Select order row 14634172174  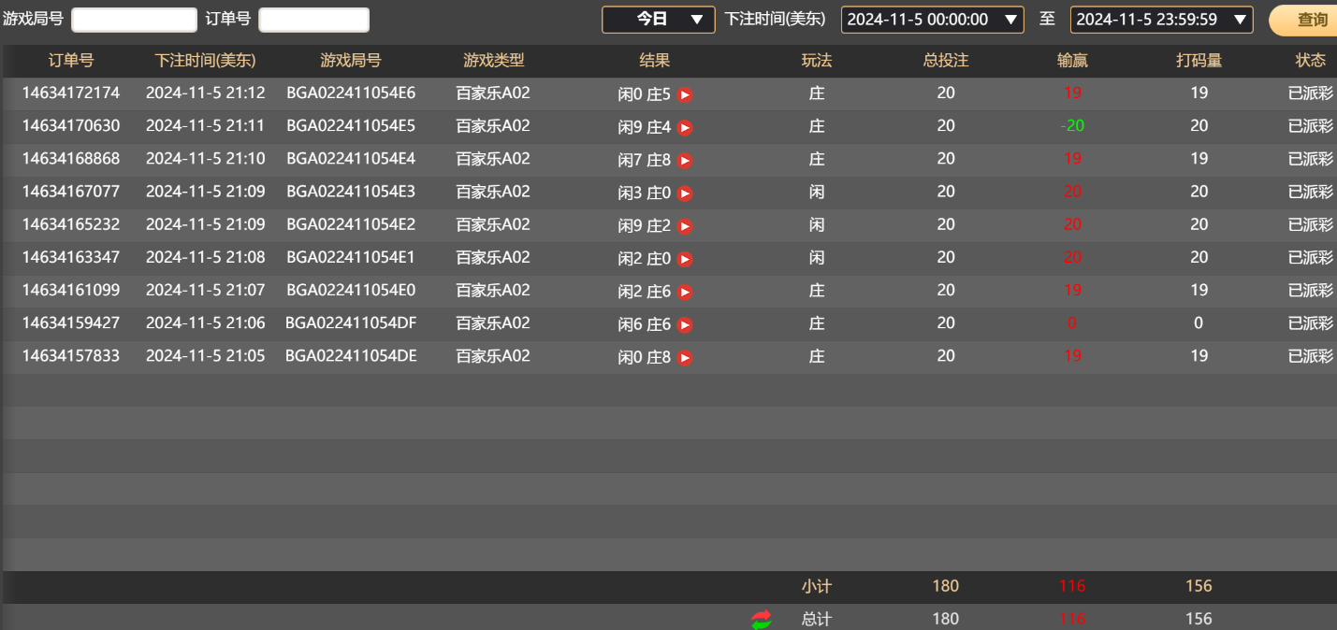coord(70,94)
